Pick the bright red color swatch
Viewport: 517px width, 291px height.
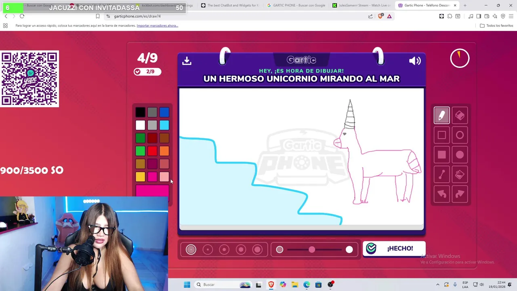pyautogui.click(x=152, y=151)
